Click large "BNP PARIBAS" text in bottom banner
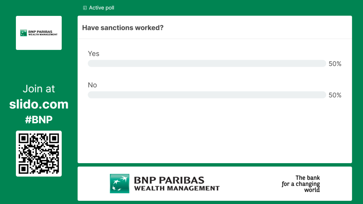 tap(169, 180)
